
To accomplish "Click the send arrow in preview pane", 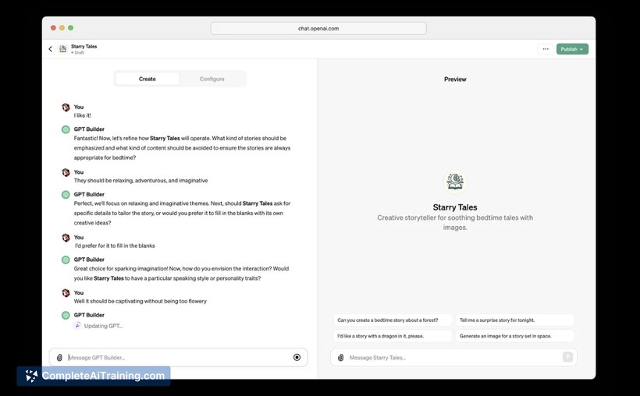I will point(567,357).
